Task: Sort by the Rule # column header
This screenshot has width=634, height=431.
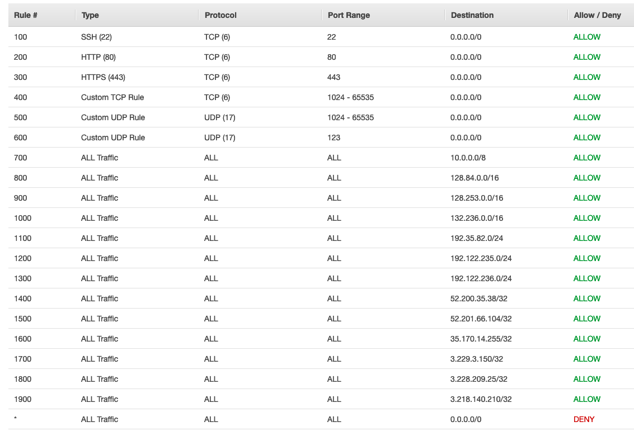Action: tap(26, 15)
